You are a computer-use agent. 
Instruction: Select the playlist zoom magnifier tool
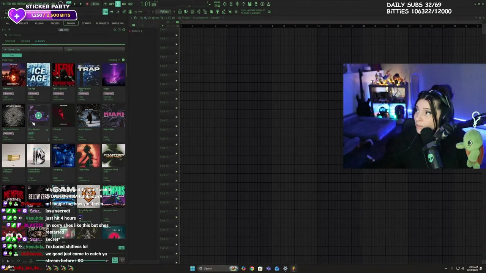pos(169,18)
